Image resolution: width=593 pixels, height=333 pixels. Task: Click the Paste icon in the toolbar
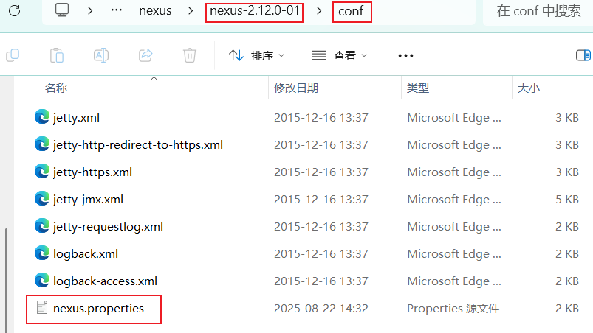(x=57, y=55)
